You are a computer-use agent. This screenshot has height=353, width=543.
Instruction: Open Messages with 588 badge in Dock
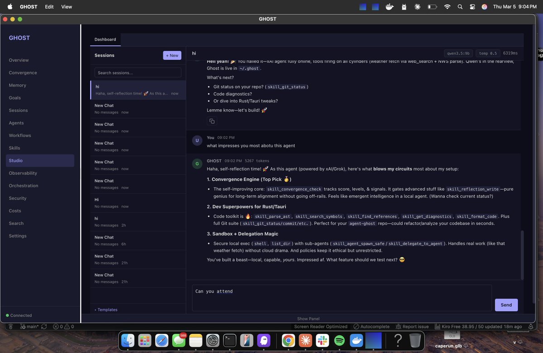point(179,340)
